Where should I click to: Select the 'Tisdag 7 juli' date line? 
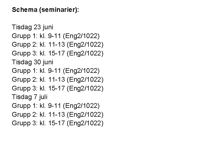(30, 97)
